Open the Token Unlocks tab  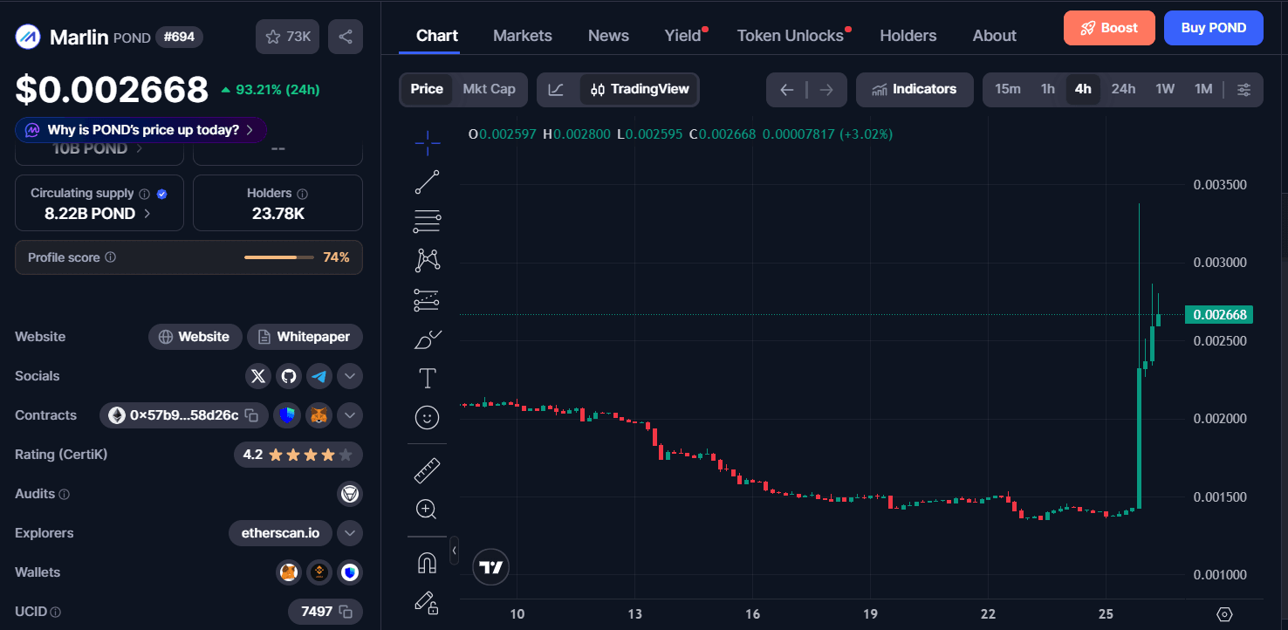point(791,36)
